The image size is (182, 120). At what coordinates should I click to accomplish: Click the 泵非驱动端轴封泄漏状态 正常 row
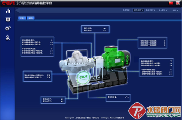[x=37, y=75]
